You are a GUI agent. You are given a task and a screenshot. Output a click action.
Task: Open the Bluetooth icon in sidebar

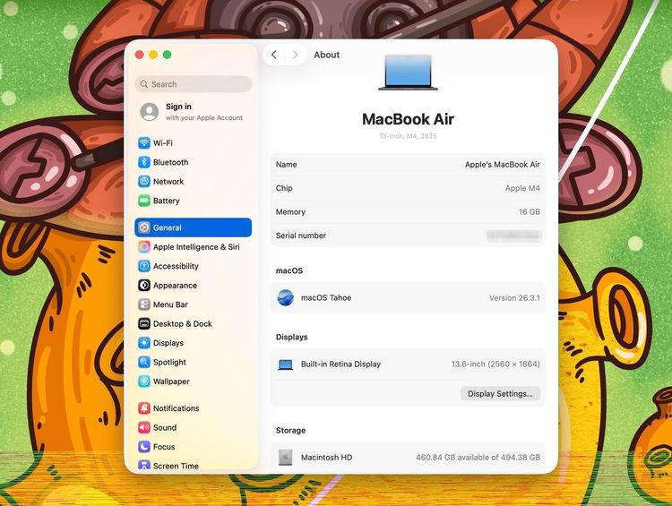[x=144, y=162]
